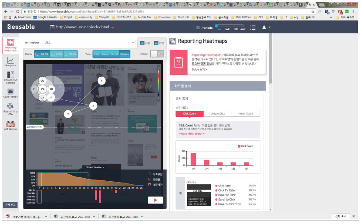The width and height of the screenshot is (361, 224).
Task: Select the Scroll heatmap type button
Action: [x=115, y=54]
